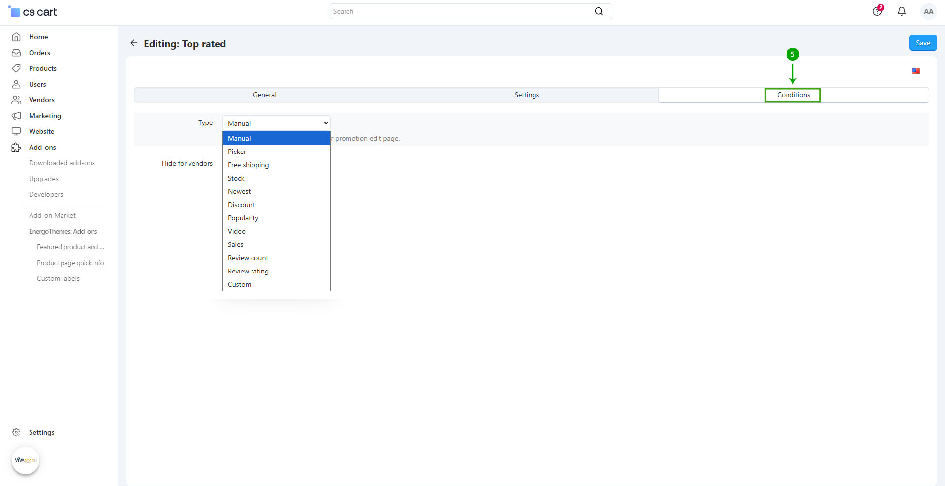This screenshot has width=945, height=486.
Task: Select Free shipping option in Type list
Action: coord(248,165)
